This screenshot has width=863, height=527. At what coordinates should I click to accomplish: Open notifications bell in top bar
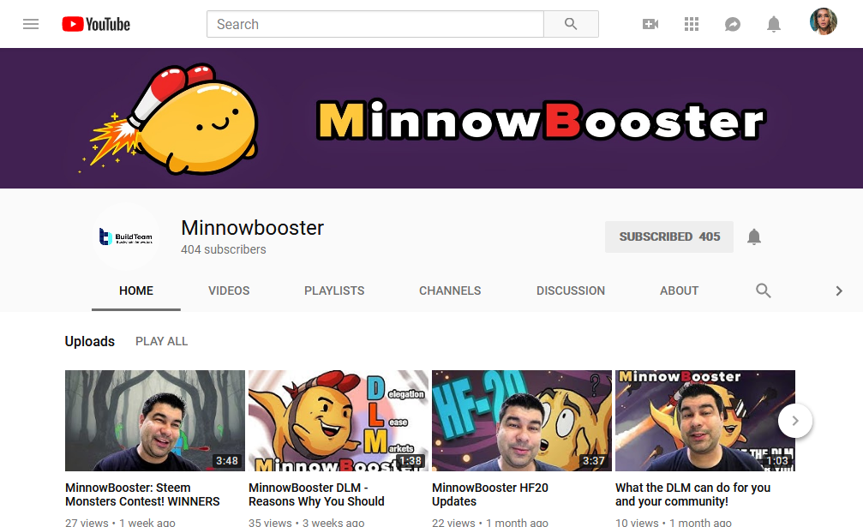774,24
